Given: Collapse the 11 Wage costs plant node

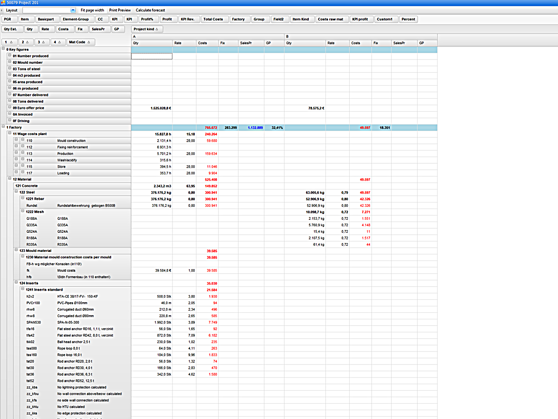Looking at the screenshot, I should coord(10,134).
